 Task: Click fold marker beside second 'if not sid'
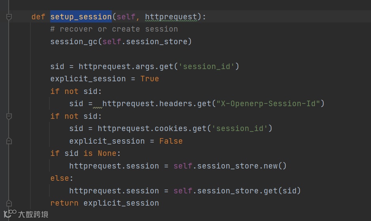9,116
